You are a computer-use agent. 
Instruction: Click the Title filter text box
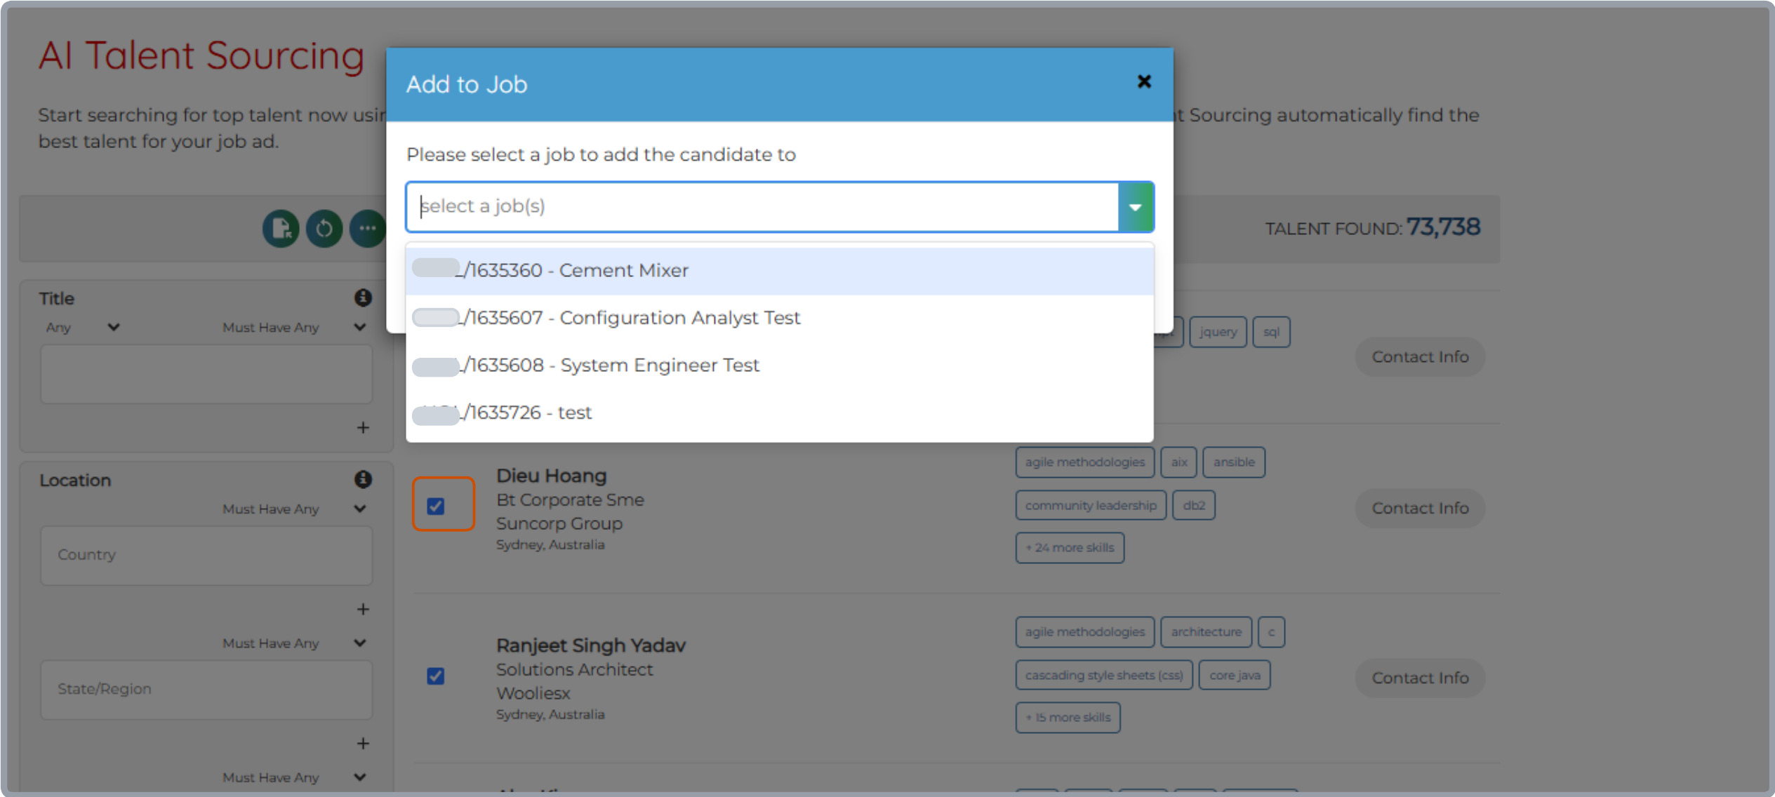tap(206, 375)
